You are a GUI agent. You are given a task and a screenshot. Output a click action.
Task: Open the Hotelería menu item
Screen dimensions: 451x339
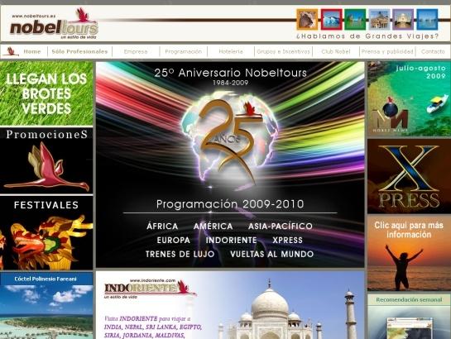coord(231,52)
